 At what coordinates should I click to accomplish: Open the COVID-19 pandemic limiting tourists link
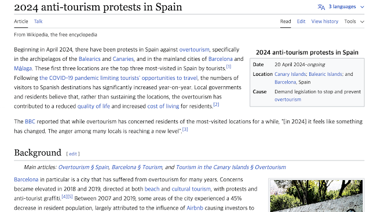119,78
